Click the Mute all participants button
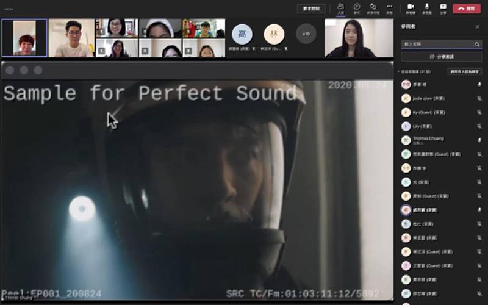The image size is (488, 305). 465,71
